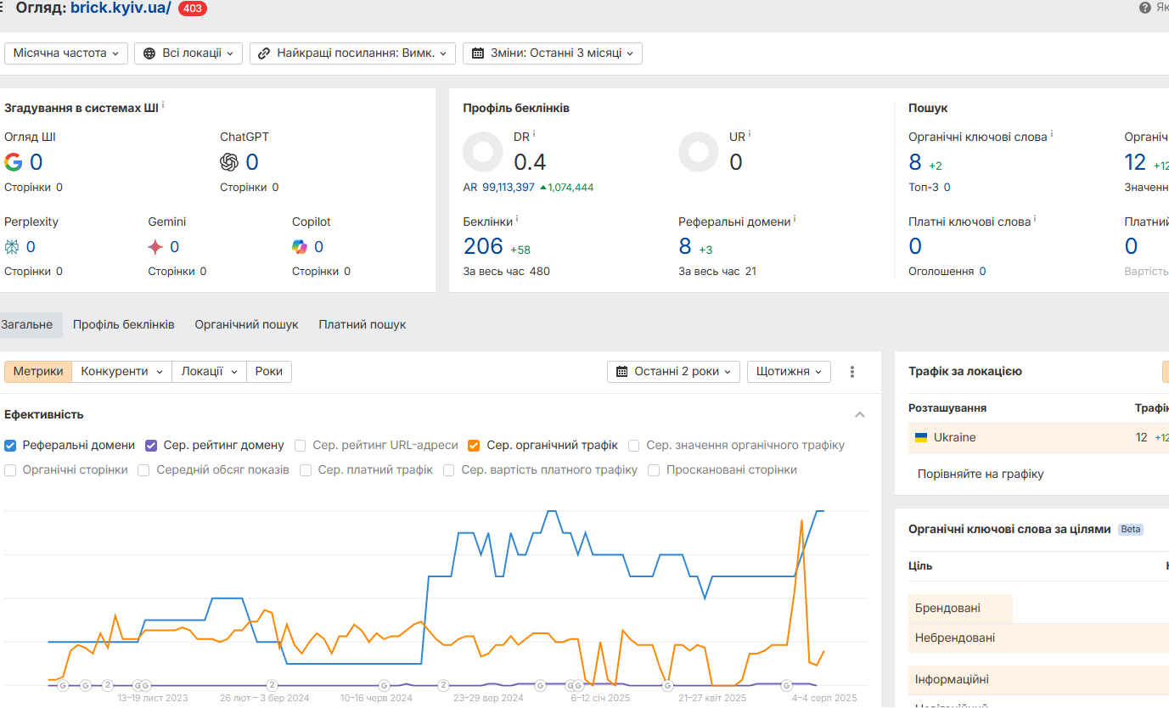Viewport: 1169px width, 708px height.
Task: Click the Брендовані bar
Action: click(x=960, y=608)
